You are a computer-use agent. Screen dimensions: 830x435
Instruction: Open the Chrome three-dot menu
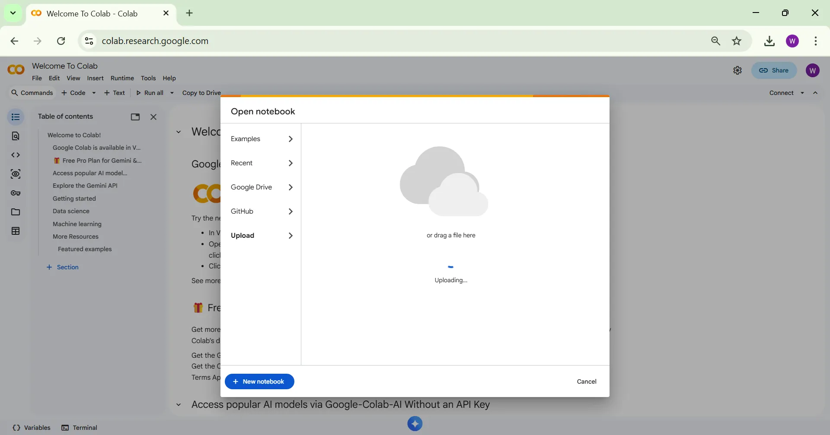816,41
